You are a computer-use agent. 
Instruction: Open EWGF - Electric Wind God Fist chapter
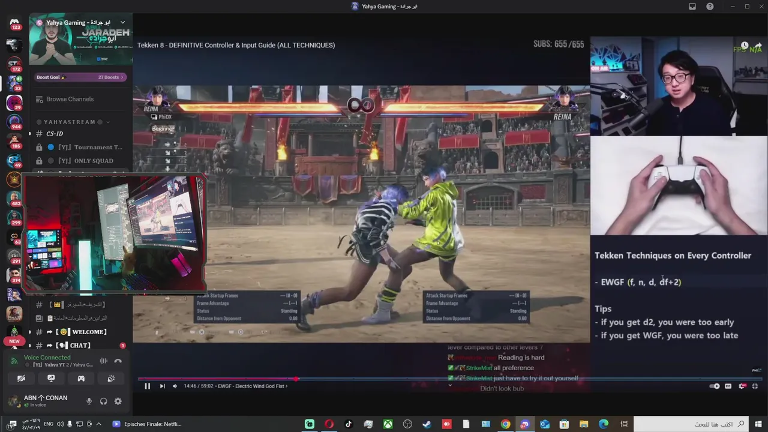pyautogui.click(x=252, y=386)
